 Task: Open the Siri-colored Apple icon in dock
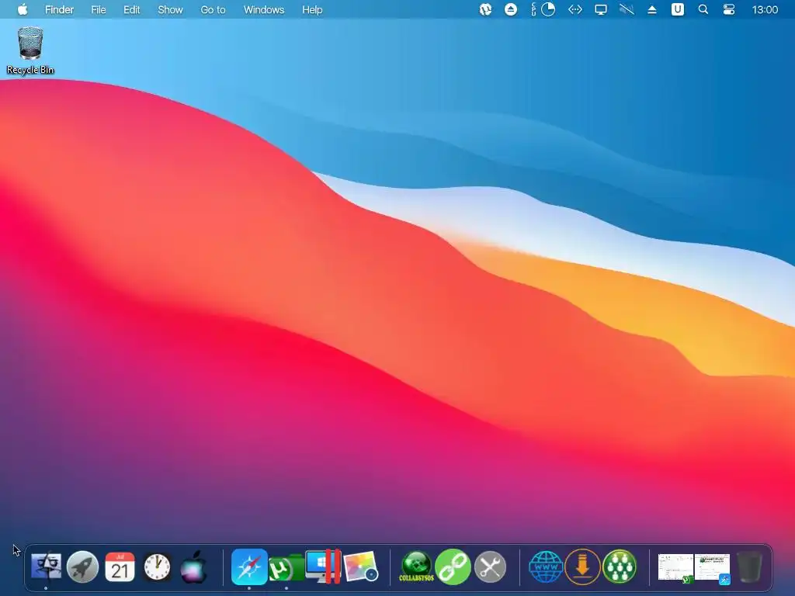tap(193, 567)
